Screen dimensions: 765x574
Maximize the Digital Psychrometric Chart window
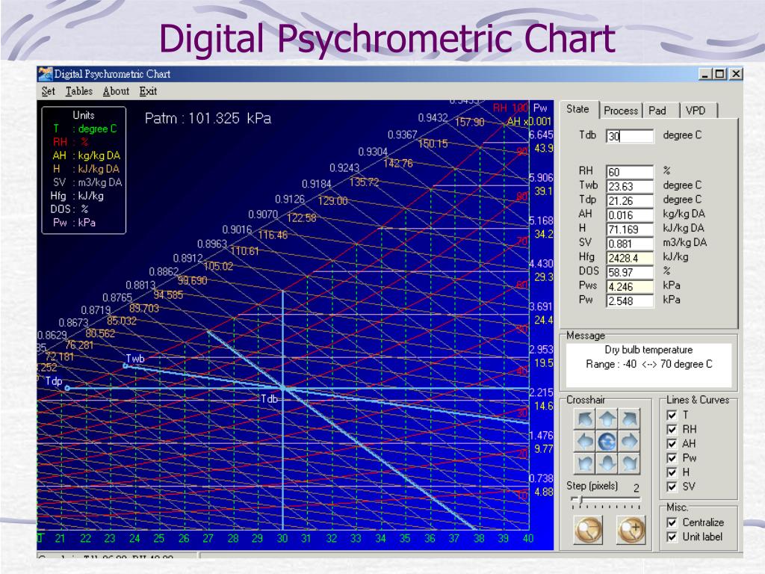coord(719,74)
